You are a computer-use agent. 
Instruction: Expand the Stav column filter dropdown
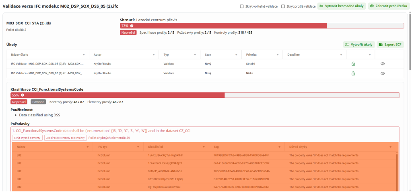click(x=235, y=55)
